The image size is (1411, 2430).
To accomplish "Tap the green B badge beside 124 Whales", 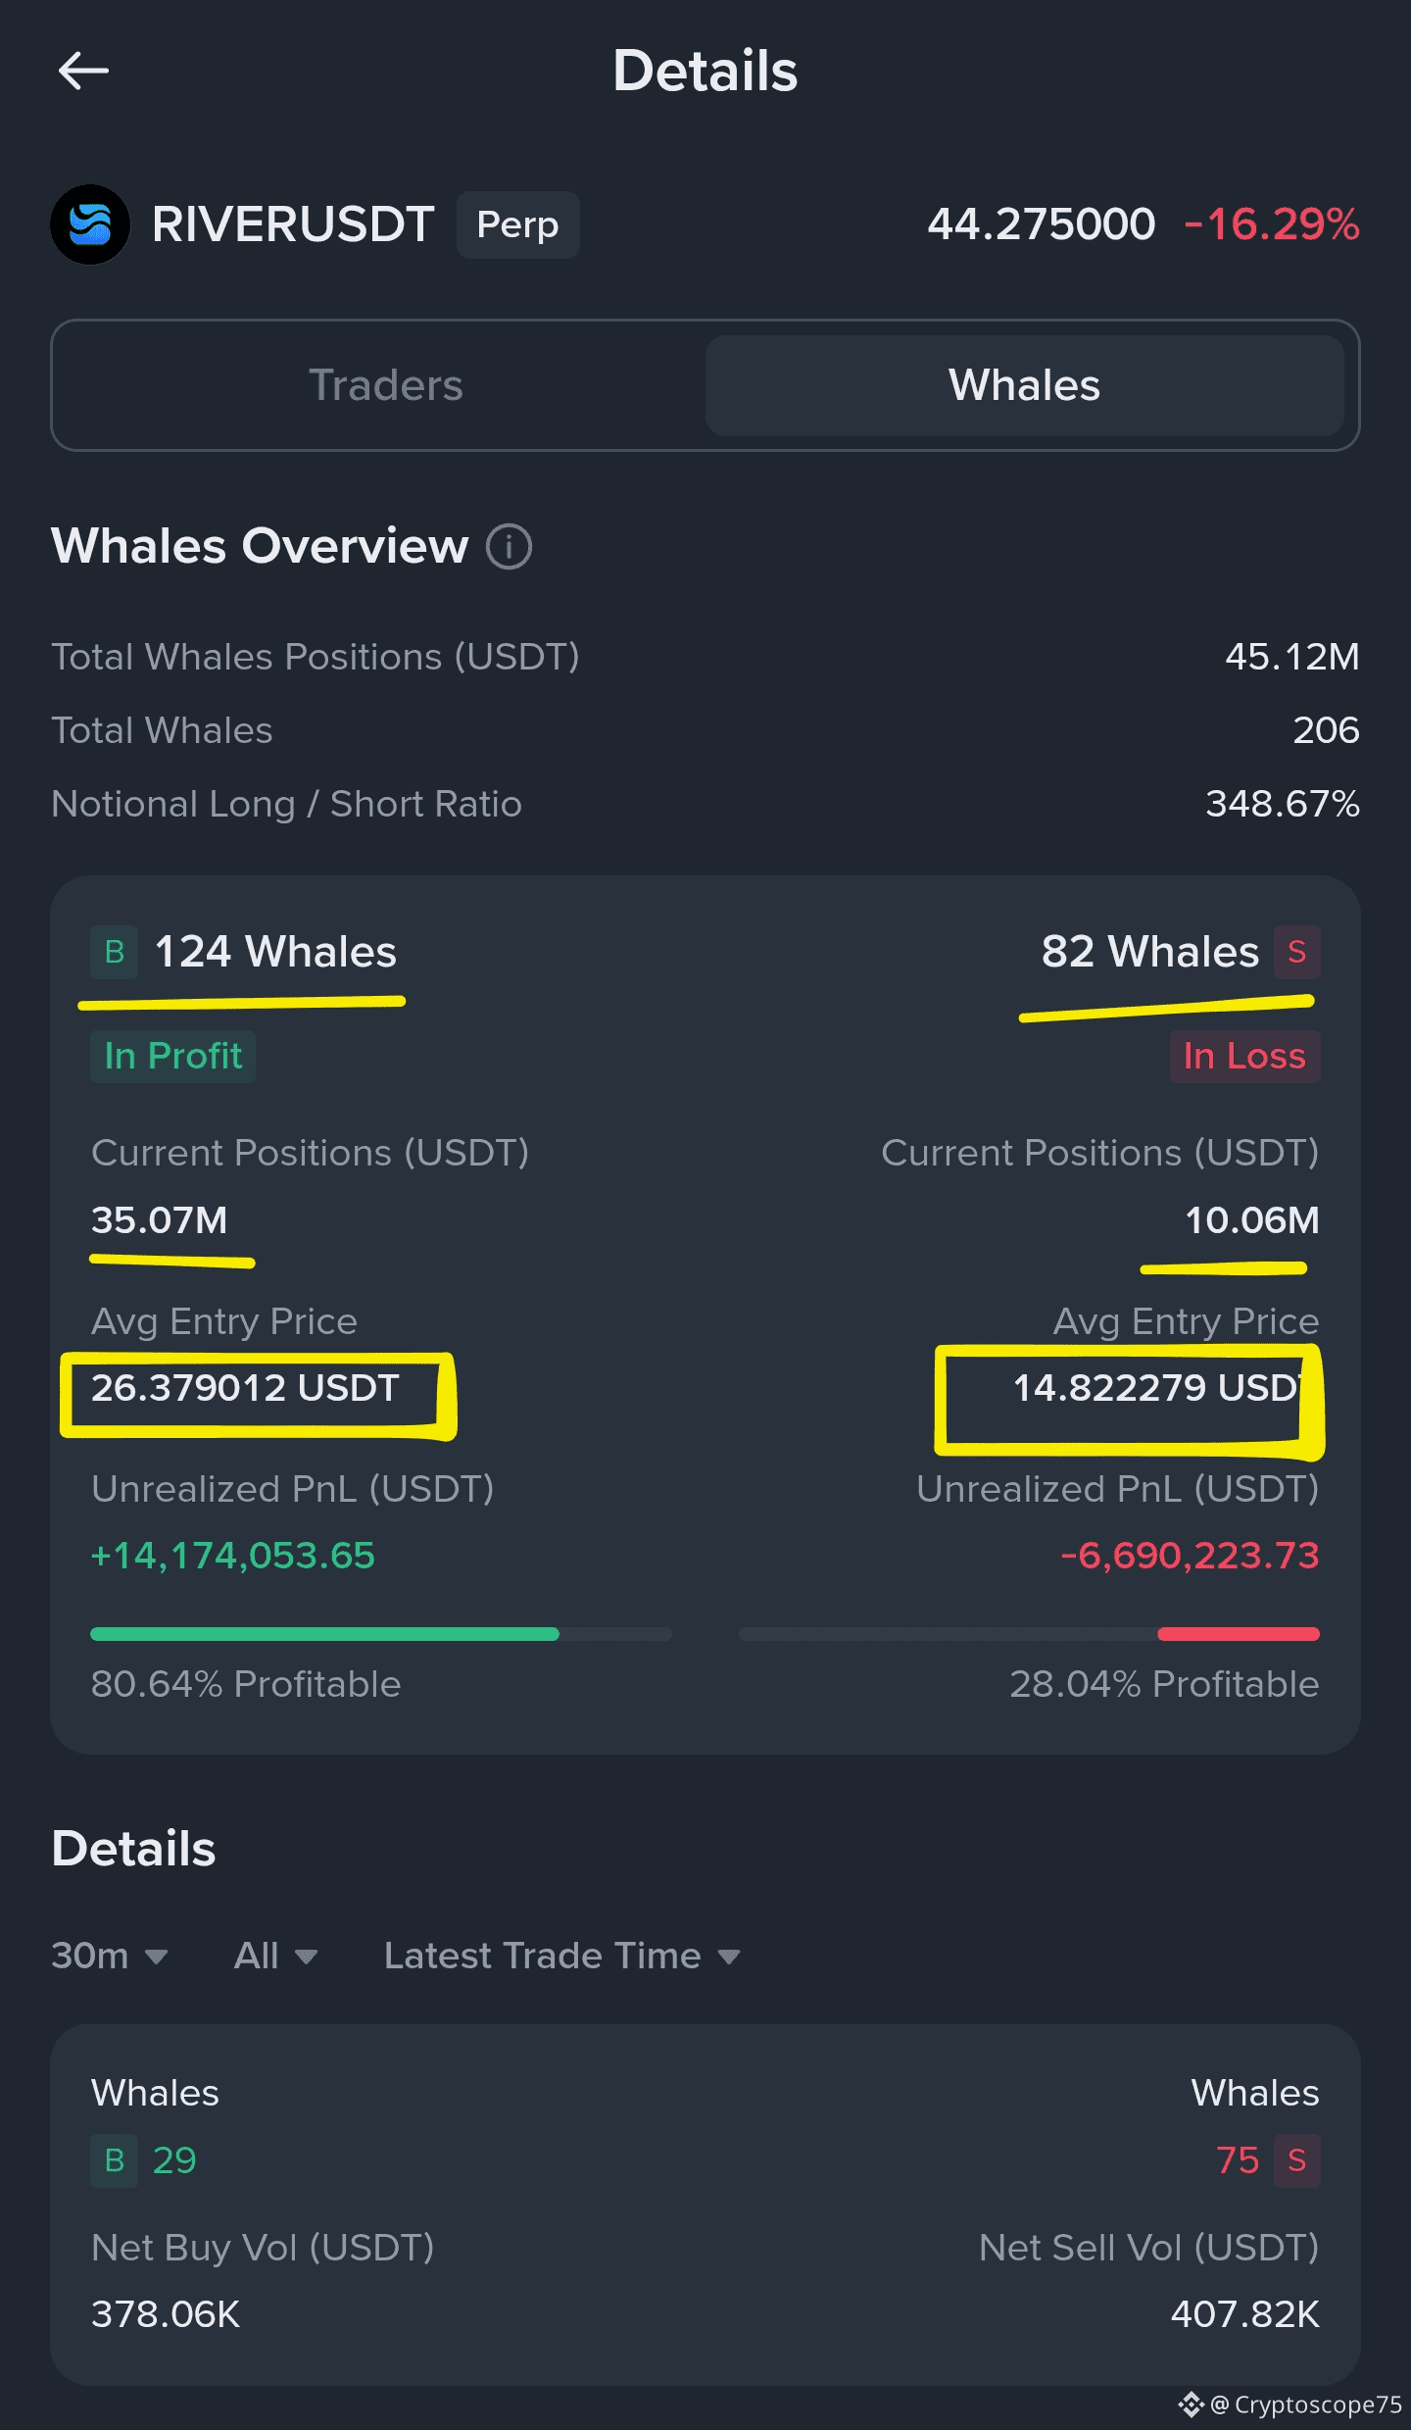I will click(115, 952).
